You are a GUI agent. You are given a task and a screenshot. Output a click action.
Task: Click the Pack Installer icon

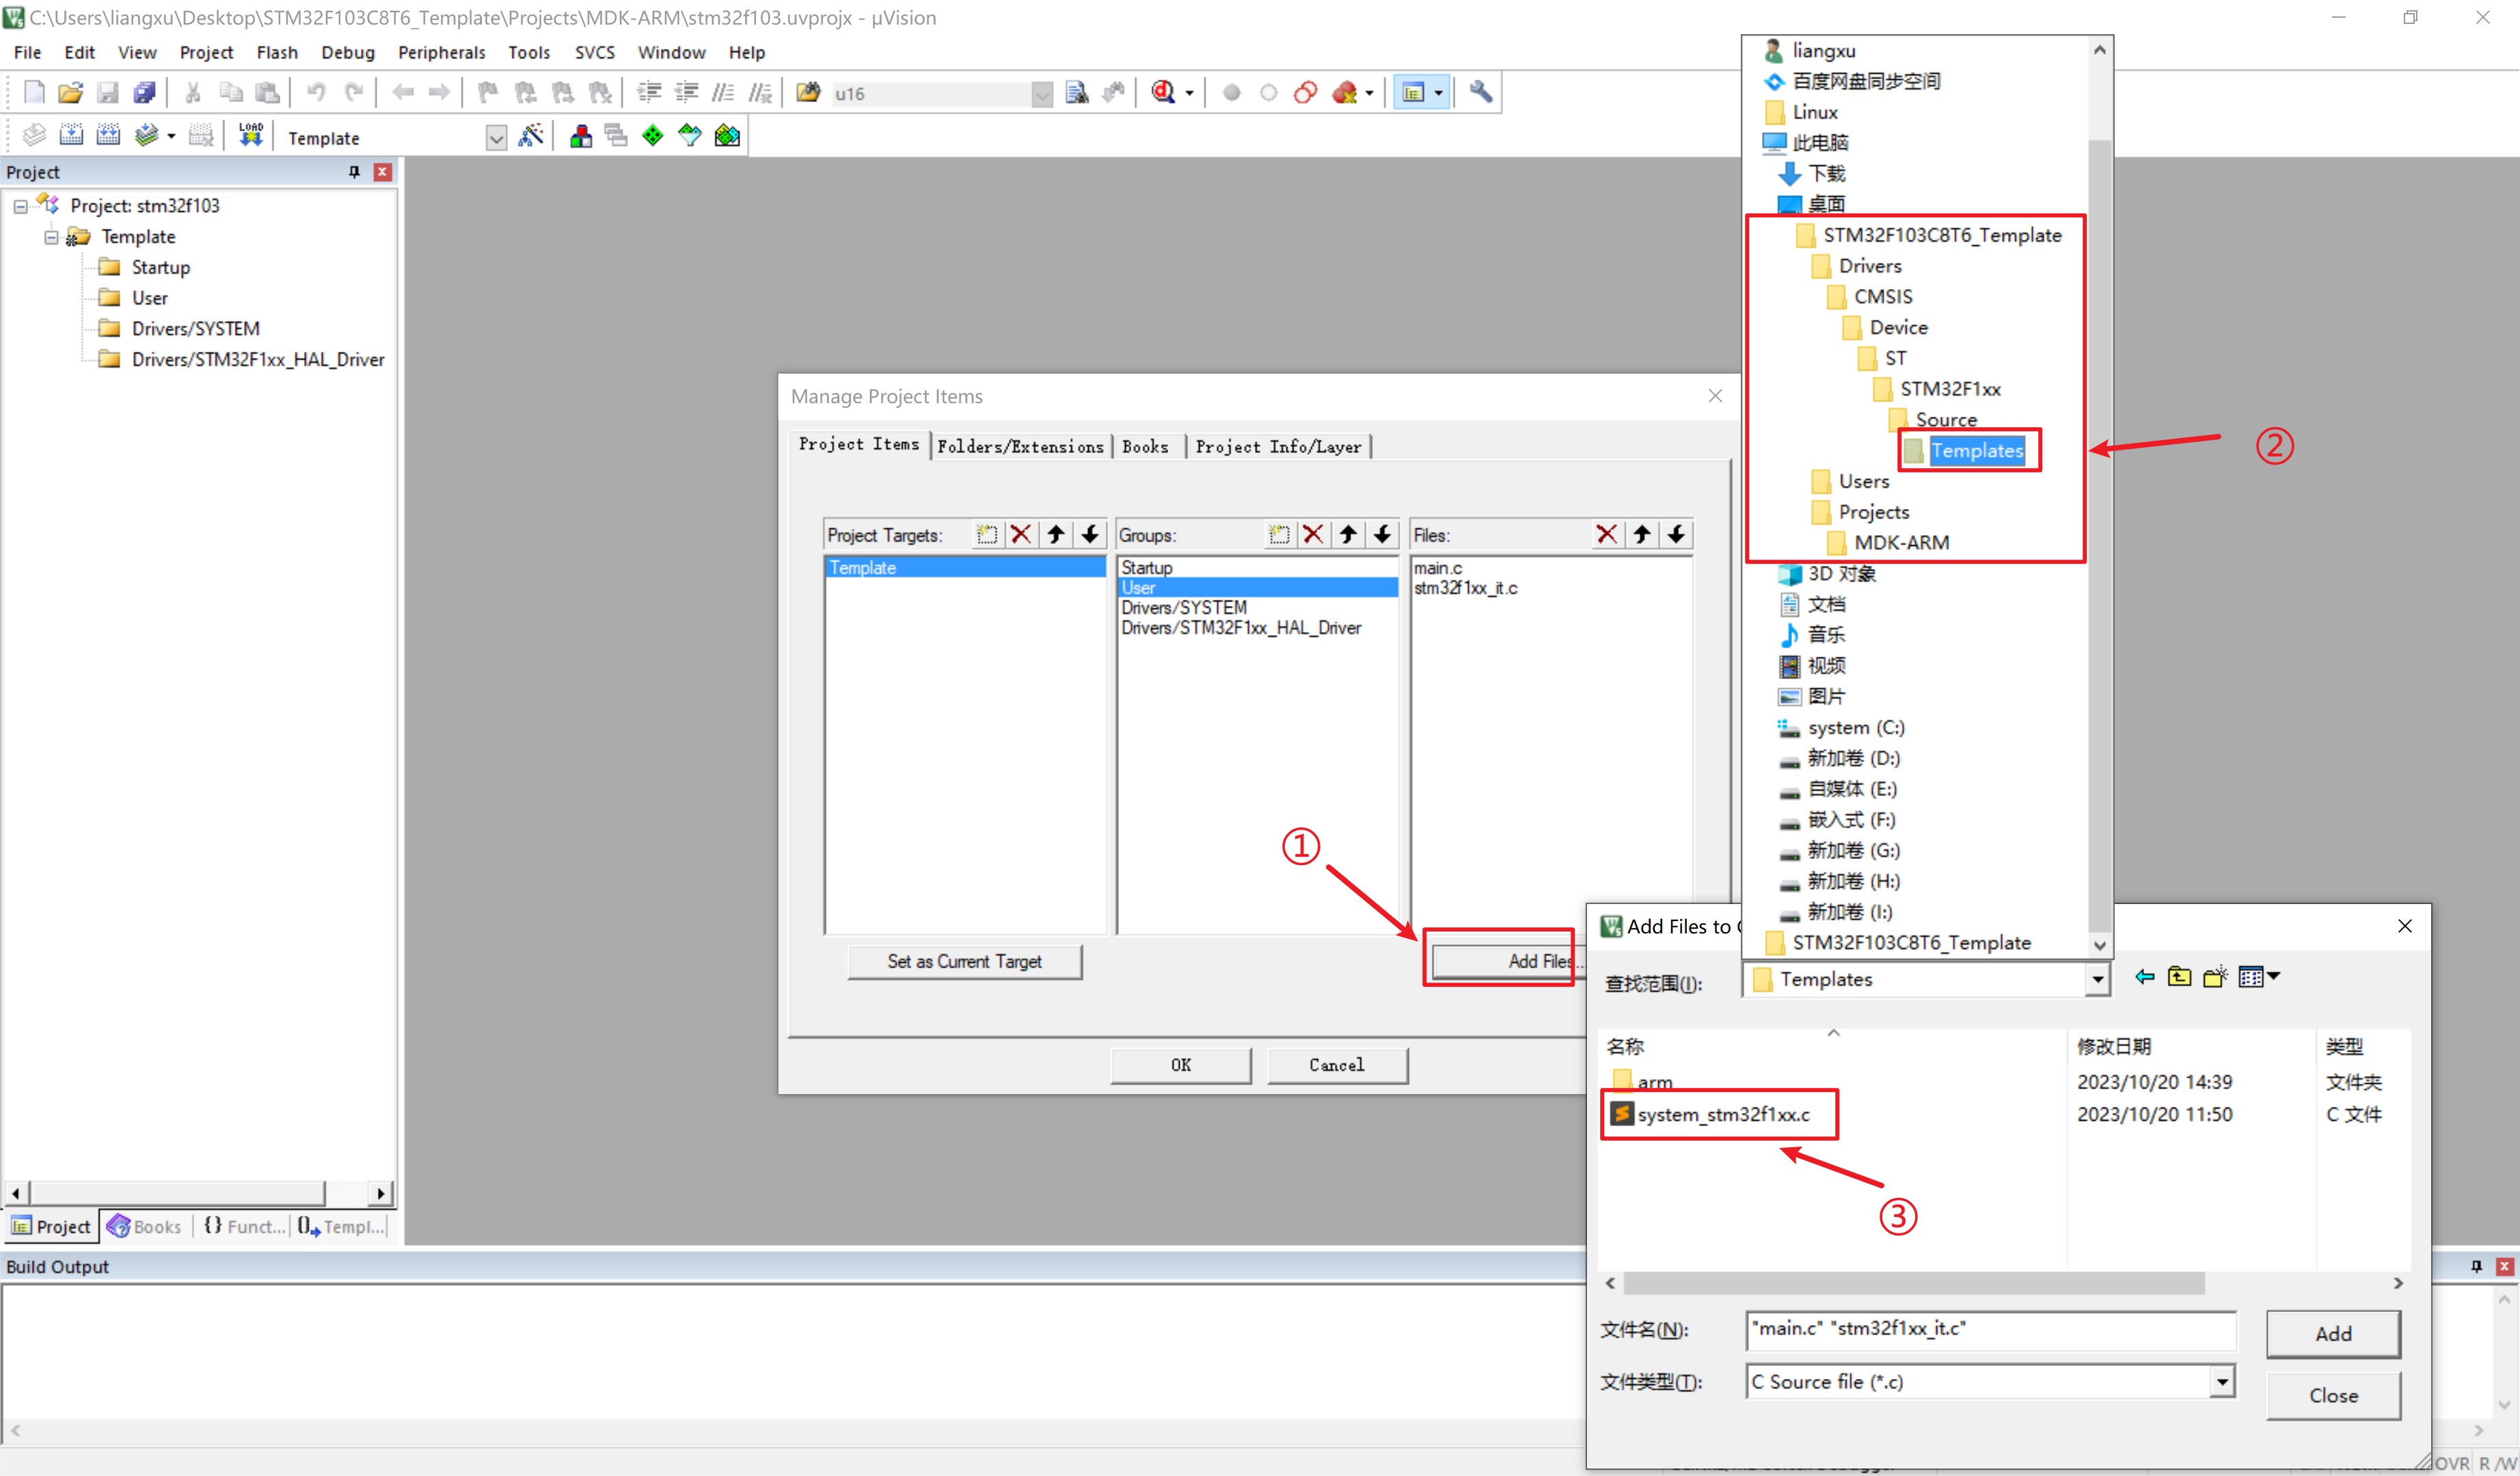(727, 136)
